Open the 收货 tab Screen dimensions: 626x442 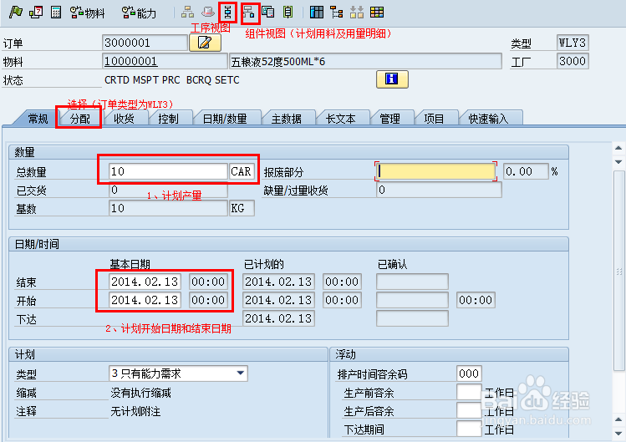click(125, 119)
